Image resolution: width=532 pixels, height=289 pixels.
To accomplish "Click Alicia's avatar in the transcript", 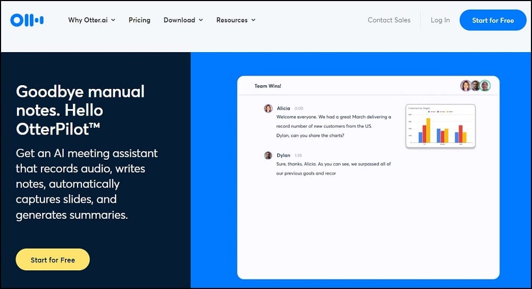I will [x=268, y=109].
